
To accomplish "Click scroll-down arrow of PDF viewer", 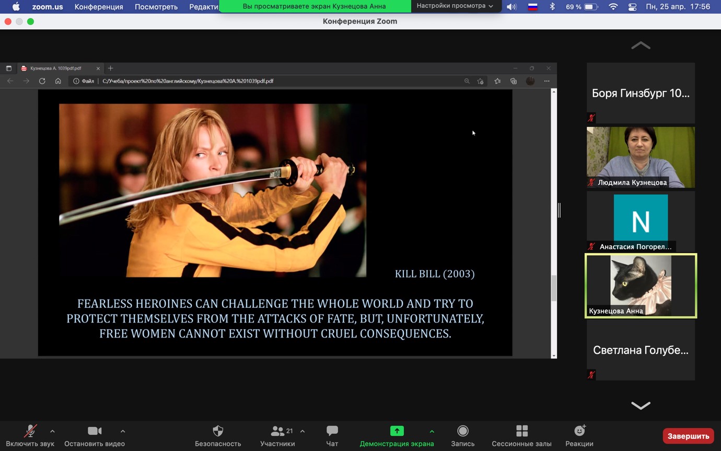I will [x=554, y=356].
